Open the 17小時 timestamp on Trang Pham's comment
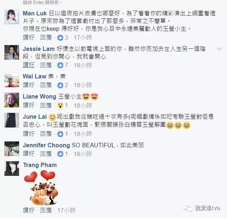Screen dimensions: 227x218 66,210
